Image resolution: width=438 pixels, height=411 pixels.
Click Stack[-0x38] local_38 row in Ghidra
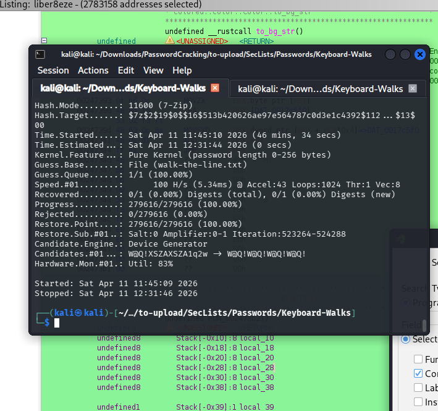[185, 388]
